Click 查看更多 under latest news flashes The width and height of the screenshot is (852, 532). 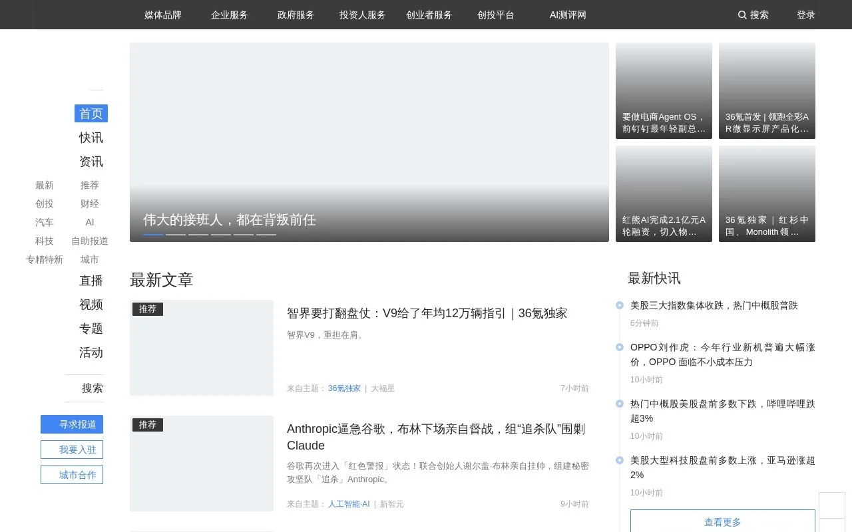tap(722, 522)
